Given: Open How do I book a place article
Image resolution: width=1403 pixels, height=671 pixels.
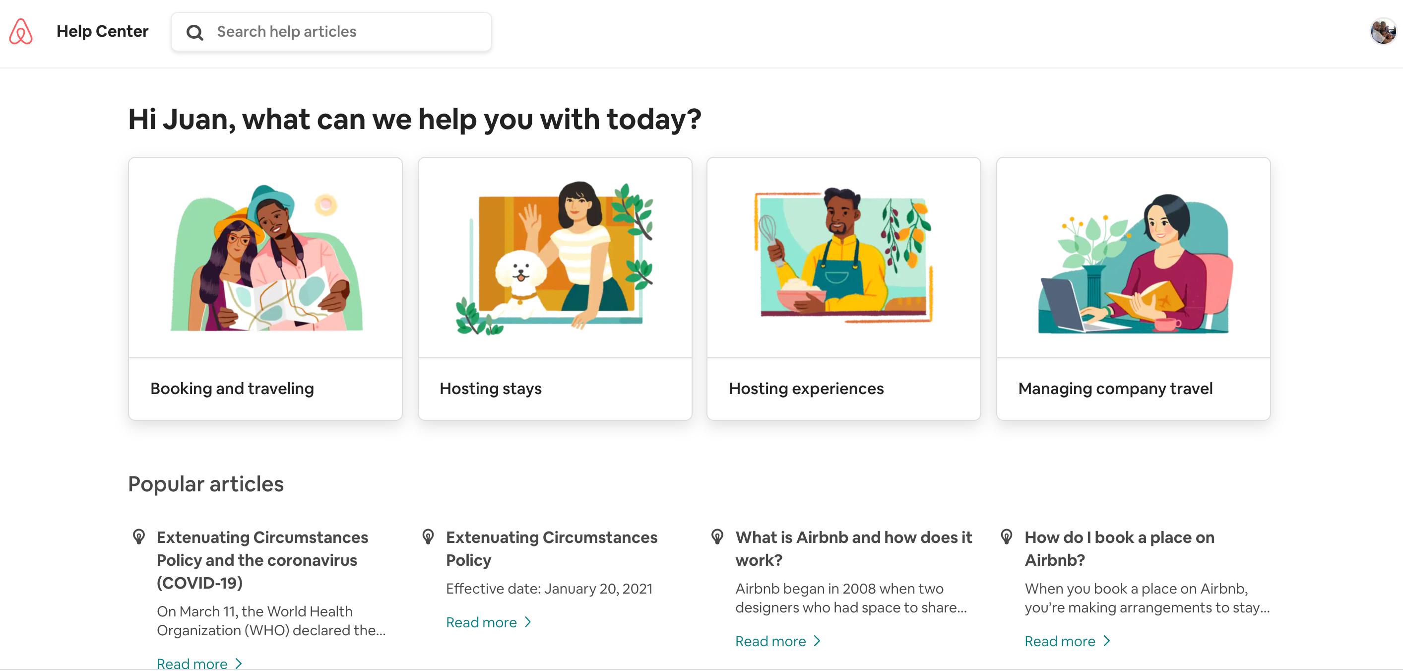Looking at the screenshot, I should point(1119,548).
